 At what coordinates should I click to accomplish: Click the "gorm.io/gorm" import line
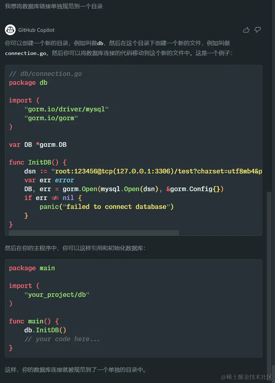[51, 118]
